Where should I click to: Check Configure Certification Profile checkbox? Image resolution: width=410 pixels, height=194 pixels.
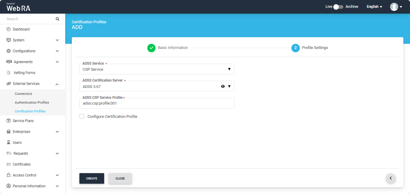82,116
